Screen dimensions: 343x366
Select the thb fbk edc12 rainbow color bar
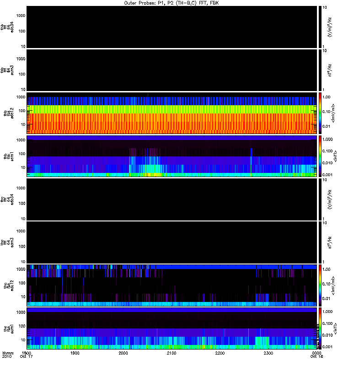pos(320,113)
